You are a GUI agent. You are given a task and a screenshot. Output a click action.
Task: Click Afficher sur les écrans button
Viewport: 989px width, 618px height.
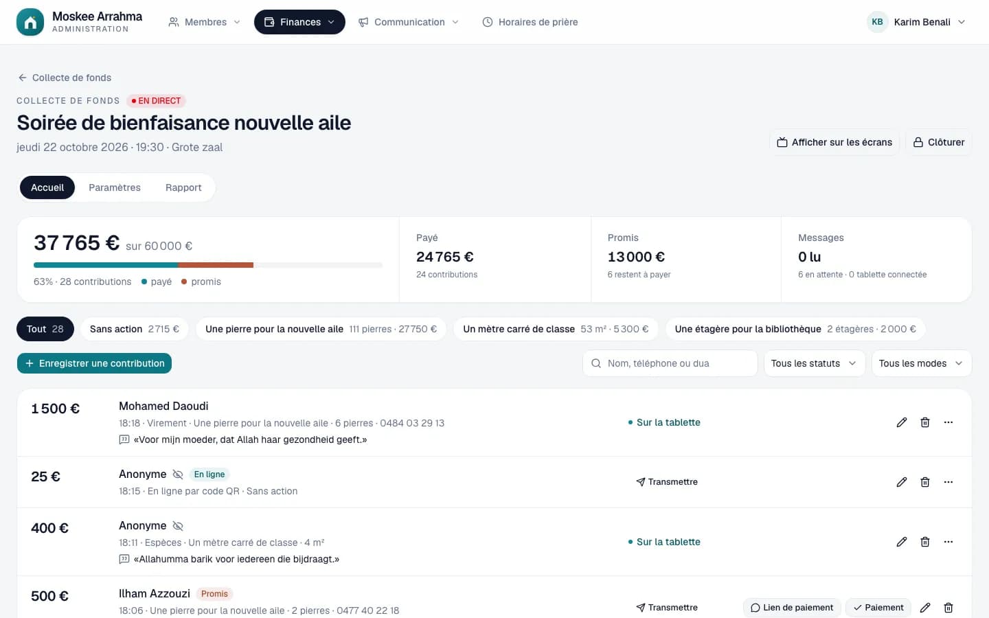coord(834,142)
